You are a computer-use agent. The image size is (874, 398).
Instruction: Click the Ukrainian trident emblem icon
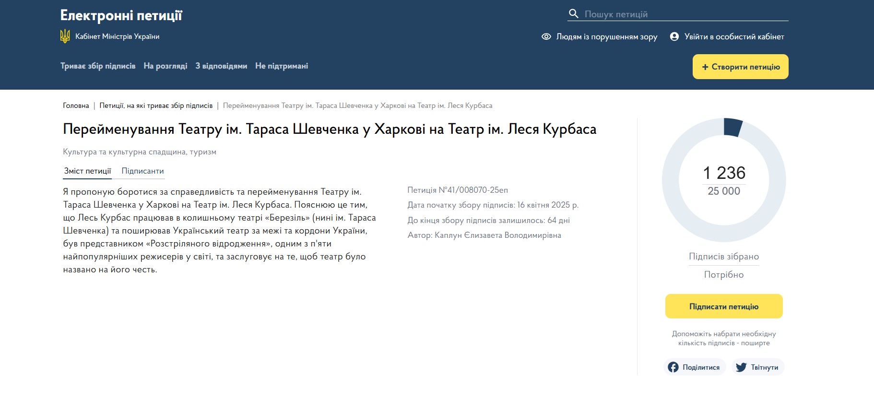click(65, 36)
